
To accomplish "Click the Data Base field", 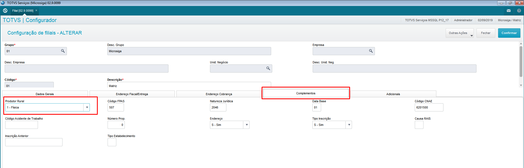I will (x=316, y=107).
